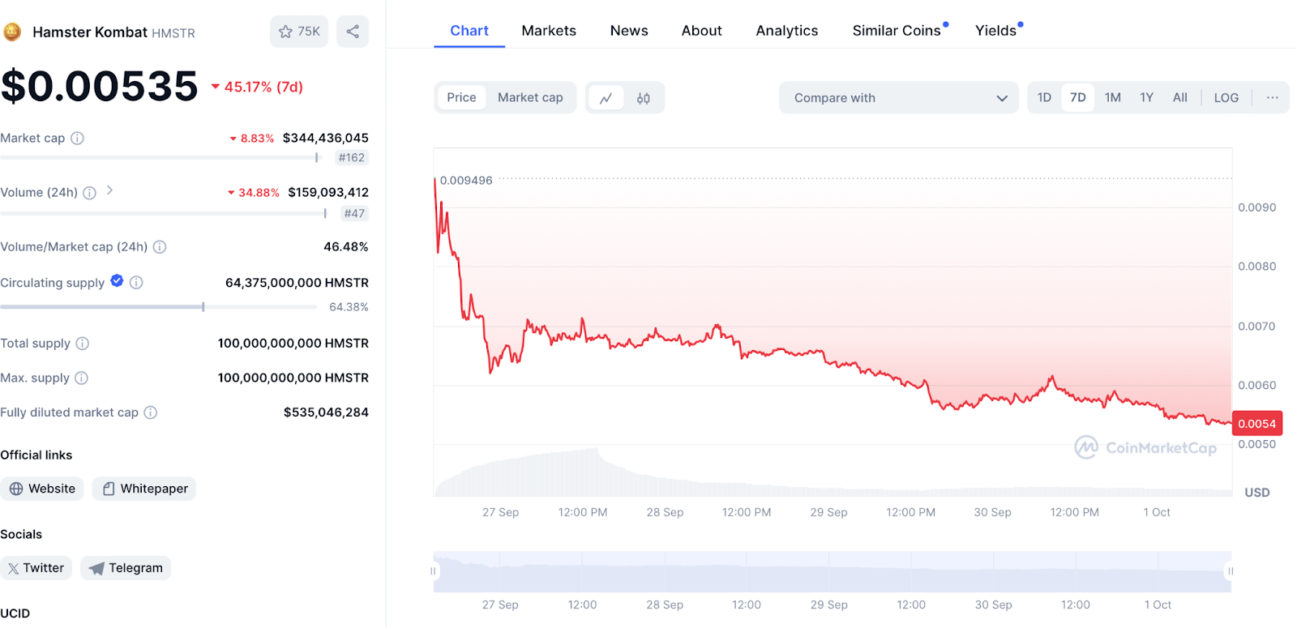
Task: Set chart range to 1M
Action: click(x=1113, y=97)
